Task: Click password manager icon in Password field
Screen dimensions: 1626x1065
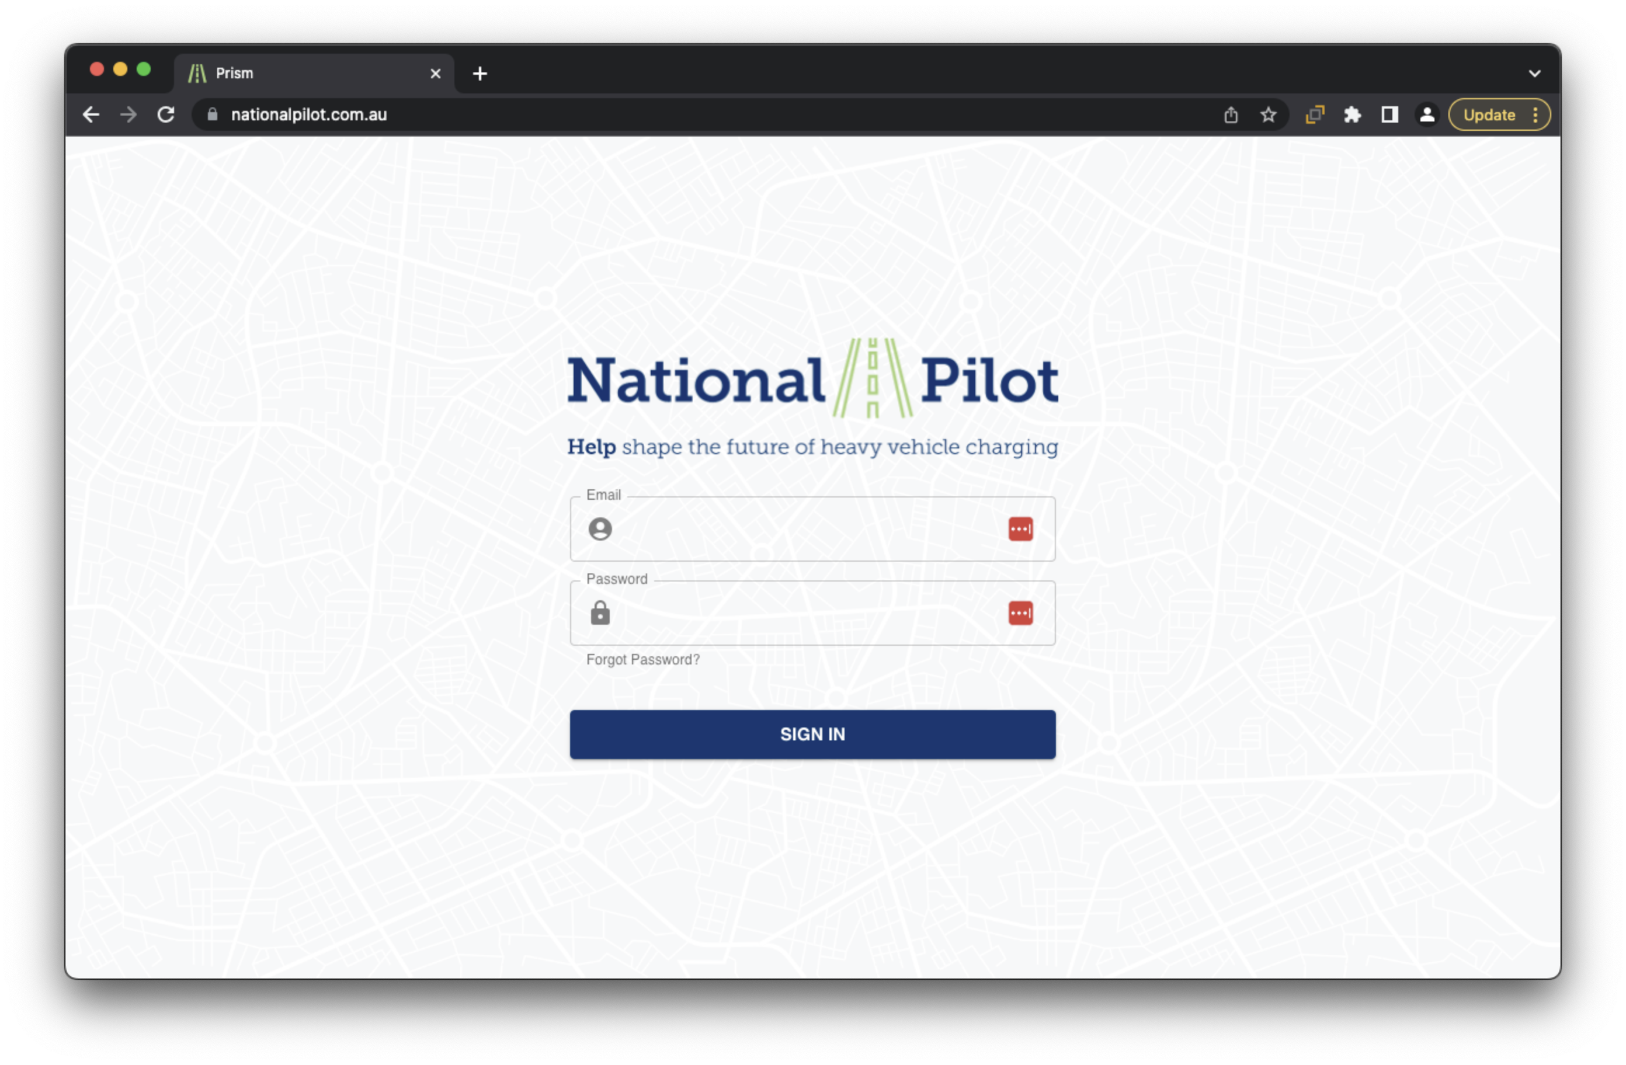Action: coord(1020,612)
